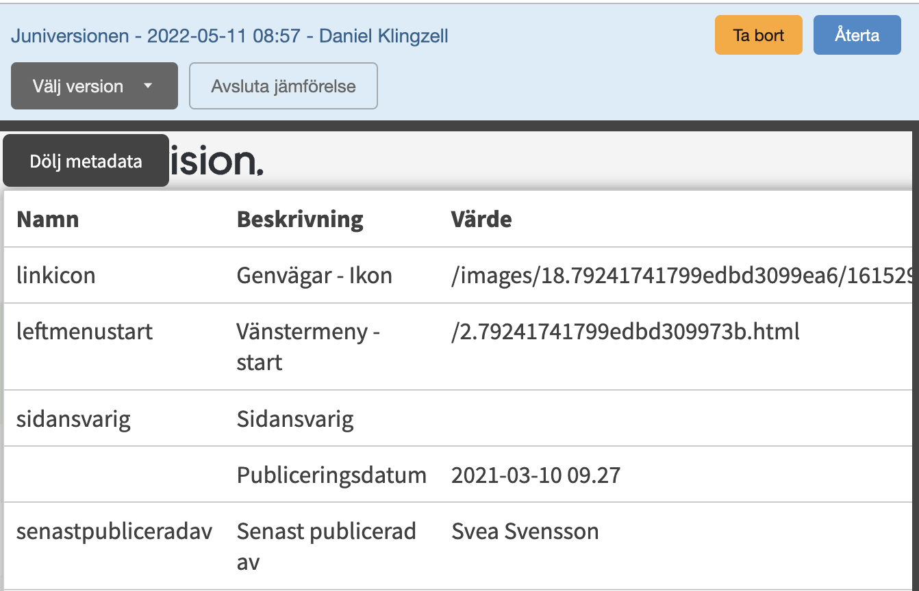Viewport: 919px width, 591px height.
Task: Click the 2021-03-10 09.27 date value
Action: 536,475
